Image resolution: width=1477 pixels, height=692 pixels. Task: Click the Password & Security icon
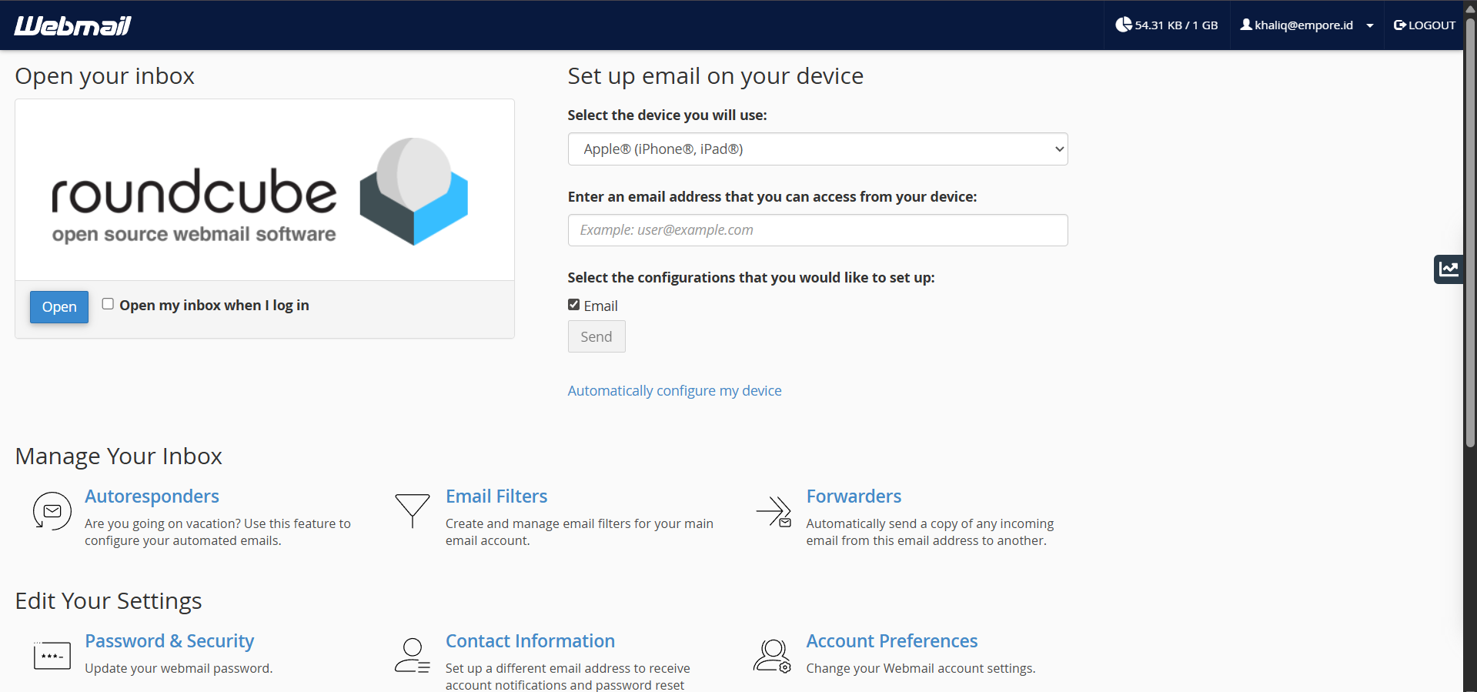(52, 656)
